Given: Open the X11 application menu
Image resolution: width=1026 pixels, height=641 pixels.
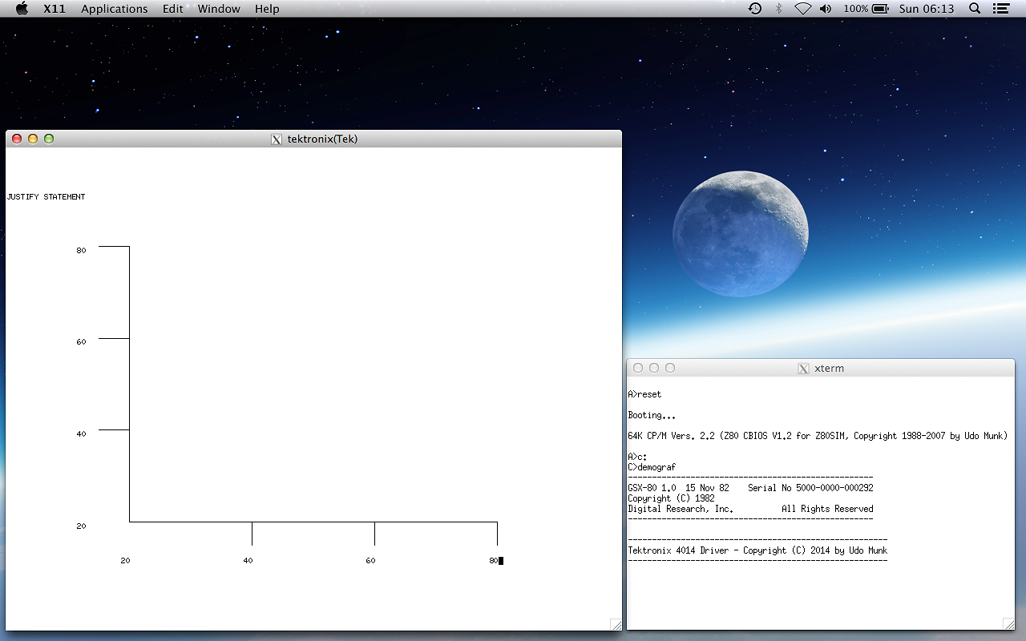Looking at the screenshot, I should (x=55, y=9).
